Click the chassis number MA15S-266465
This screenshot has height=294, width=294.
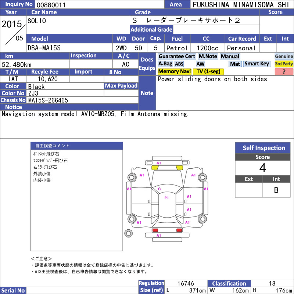point(48,100)
